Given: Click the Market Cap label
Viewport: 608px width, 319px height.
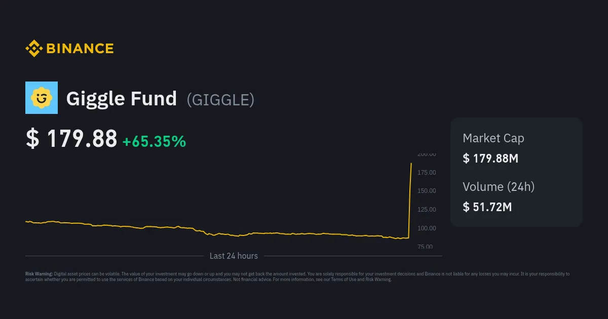Looking at the screenshot, I should click(493, 138).
